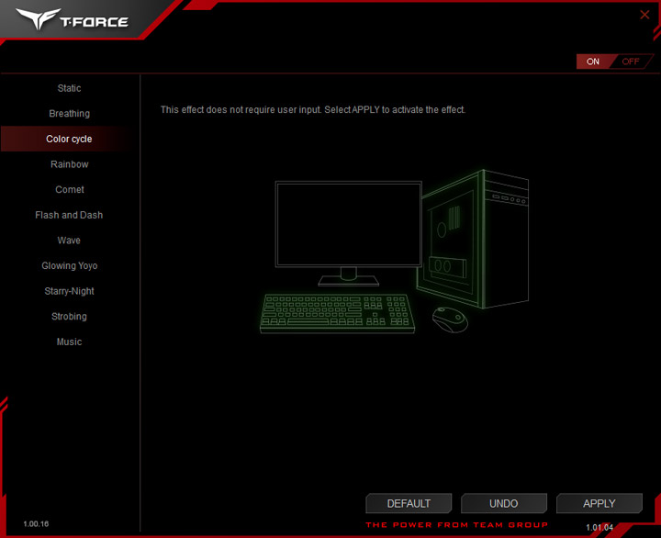
Task: Click the keyboard illustration
Action: pyautogui.click(x=337, y=313)
